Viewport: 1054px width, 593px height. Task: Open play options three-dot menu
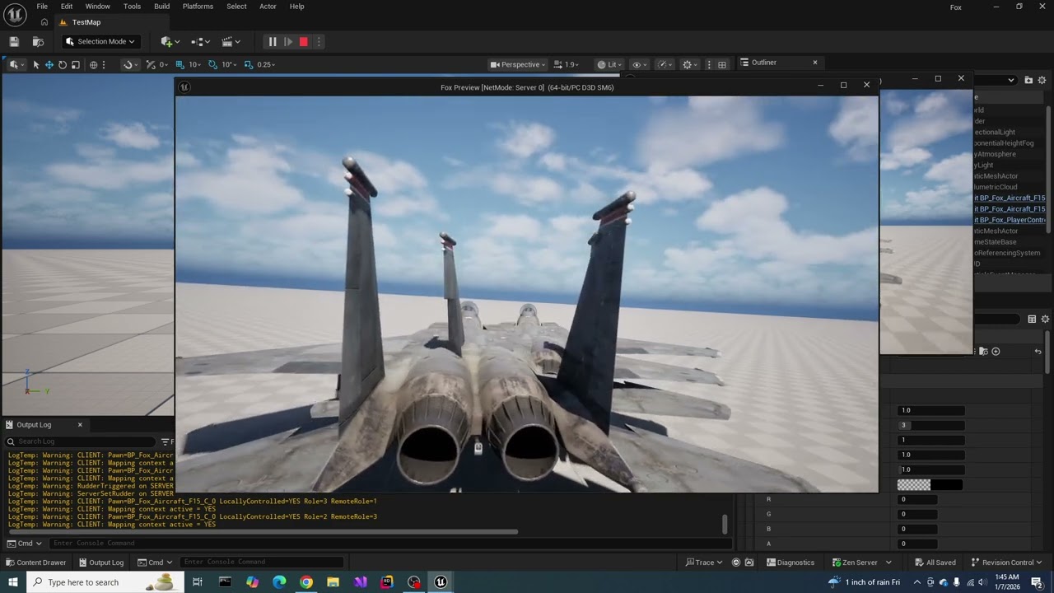[x=319, y=41]
